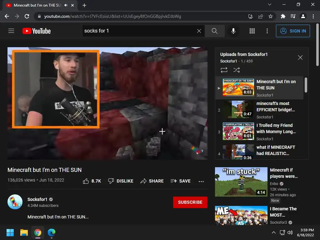Toggle loop playlist

click(x=224, y=70)
